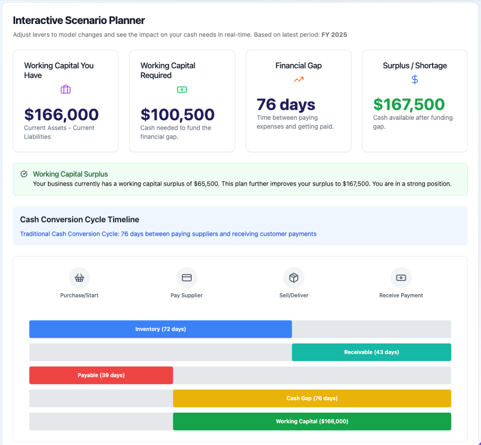Click 'Time between paying expenses' description
Screen dimensions: 481x445
click(x=295, y=122)
